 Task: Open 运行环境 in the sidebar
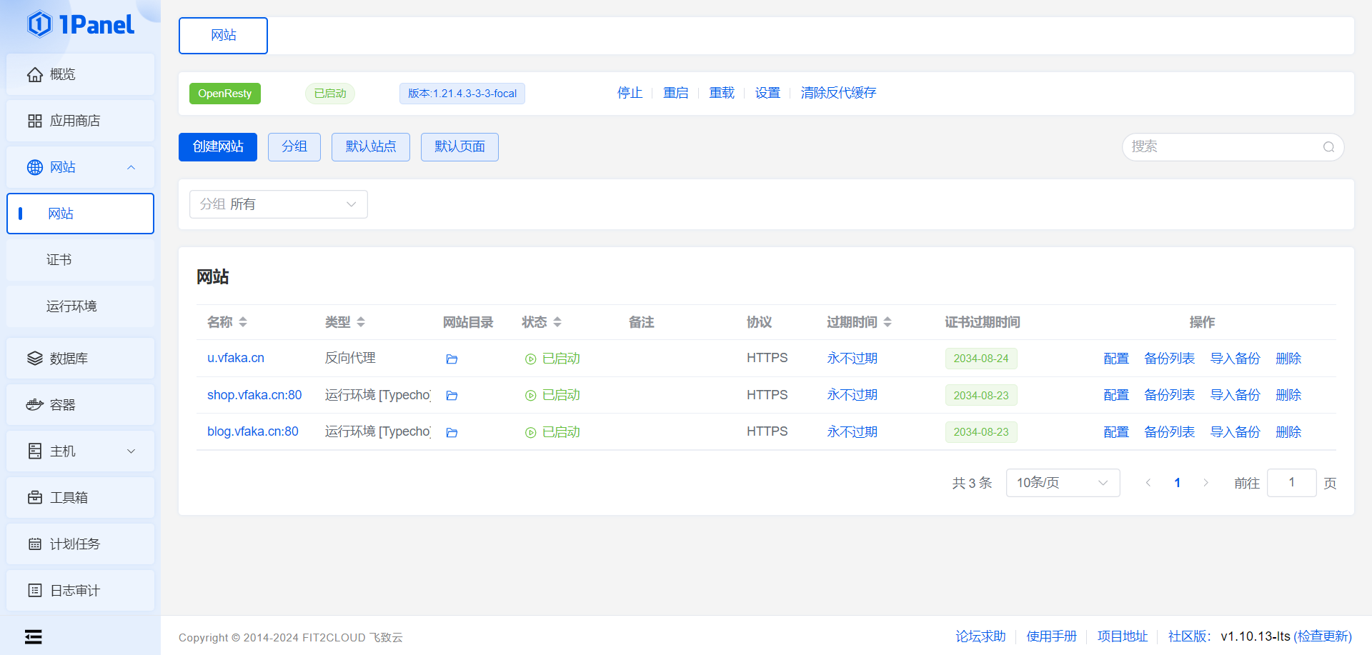tap(80, 306)
